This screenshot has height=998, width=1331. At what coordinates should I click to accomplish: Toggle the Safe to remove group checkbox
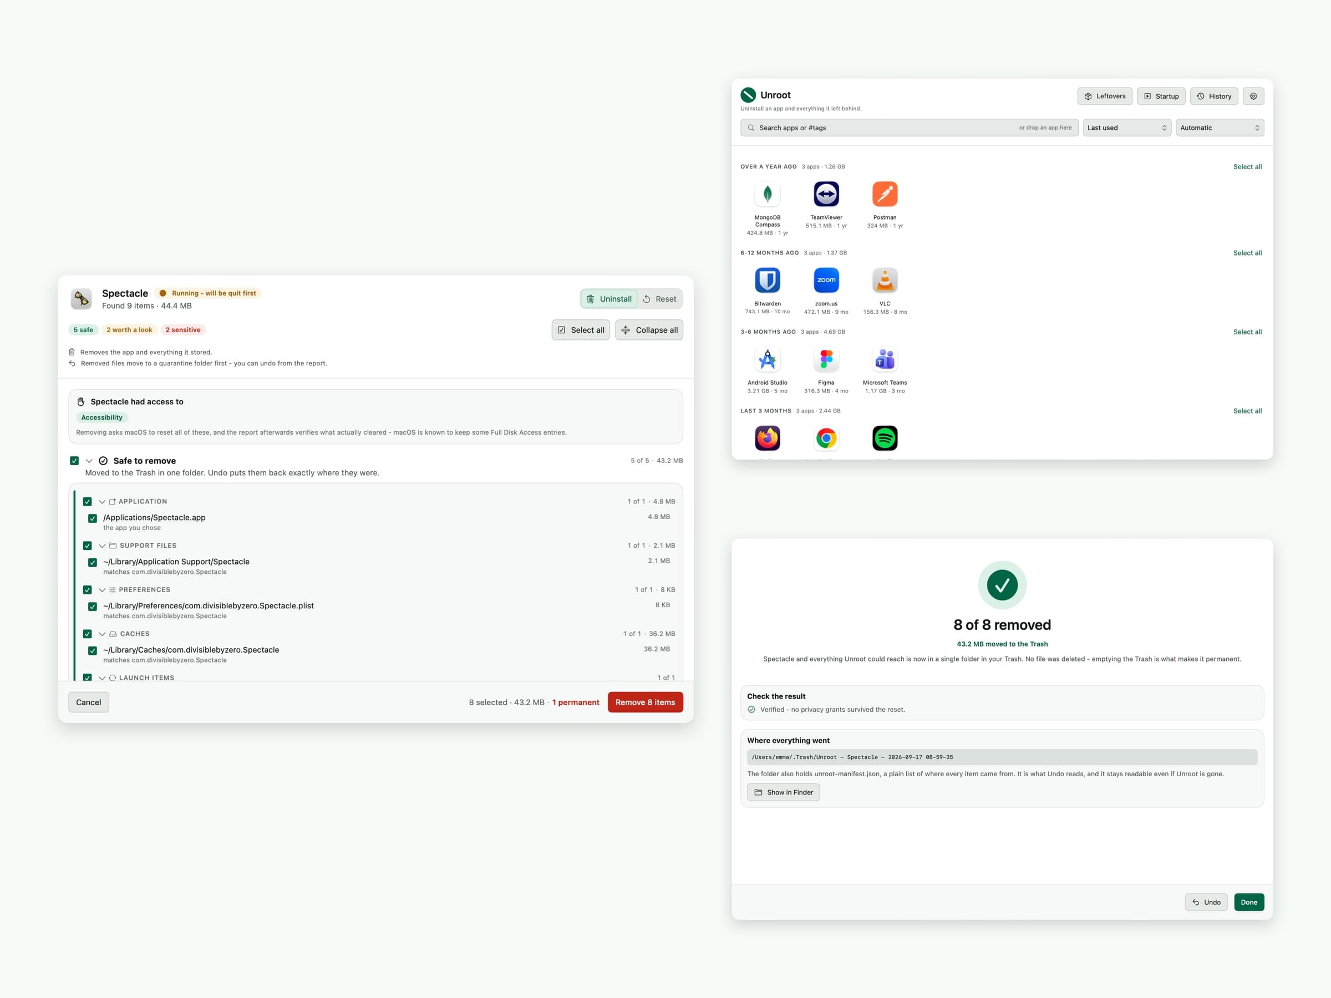point(74,461)
